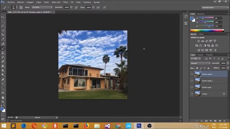Select the Dodge tool

[3, 75]
